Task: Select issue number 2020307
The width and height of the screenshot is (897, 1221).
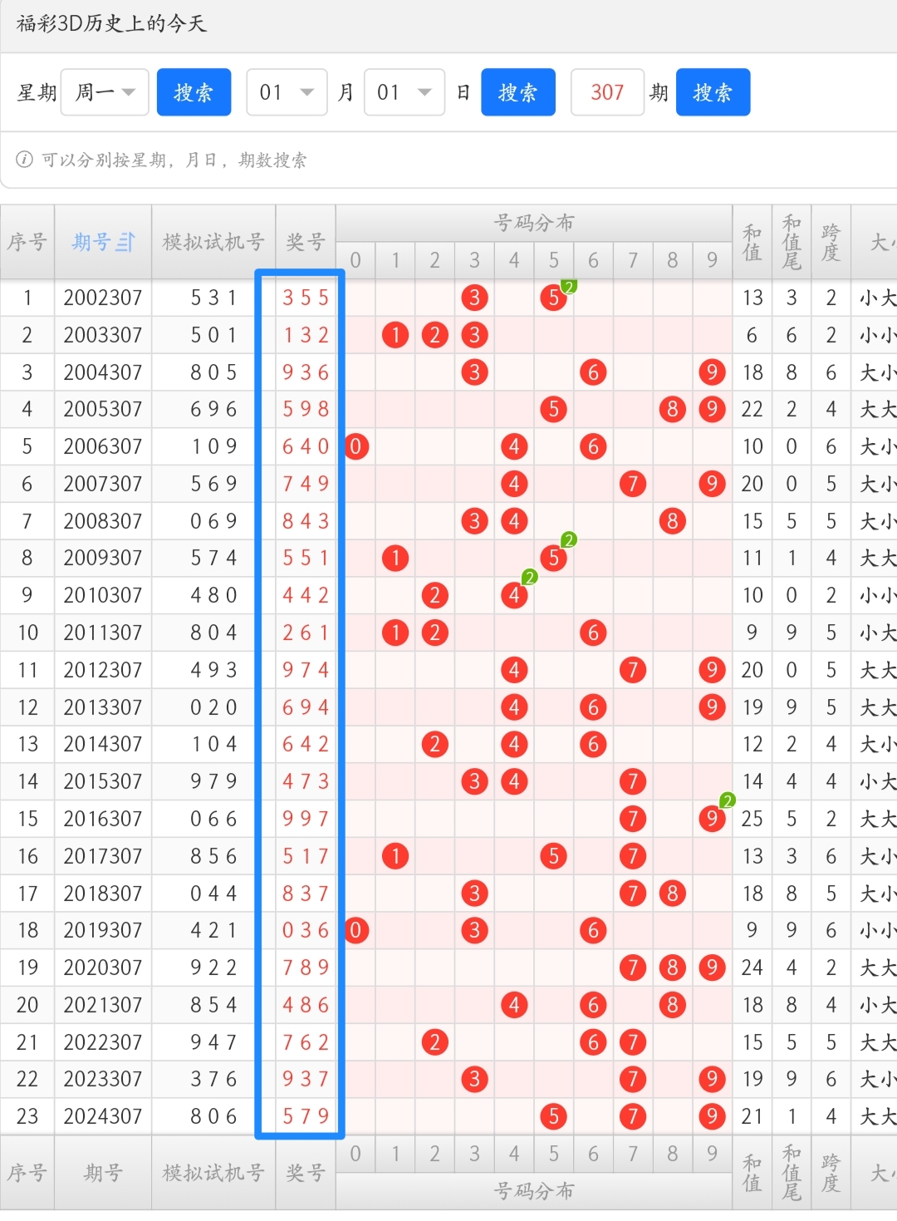Action: (x=103, y=967)
